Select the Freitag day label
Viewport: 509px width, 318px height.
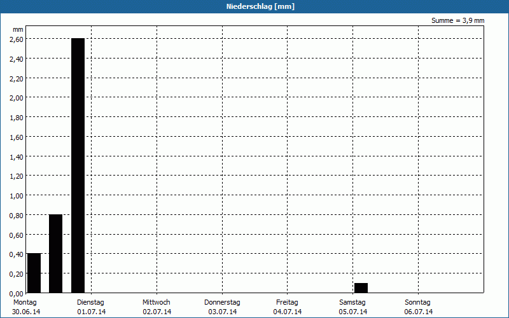pyautogui.click(x=287, y=303)
